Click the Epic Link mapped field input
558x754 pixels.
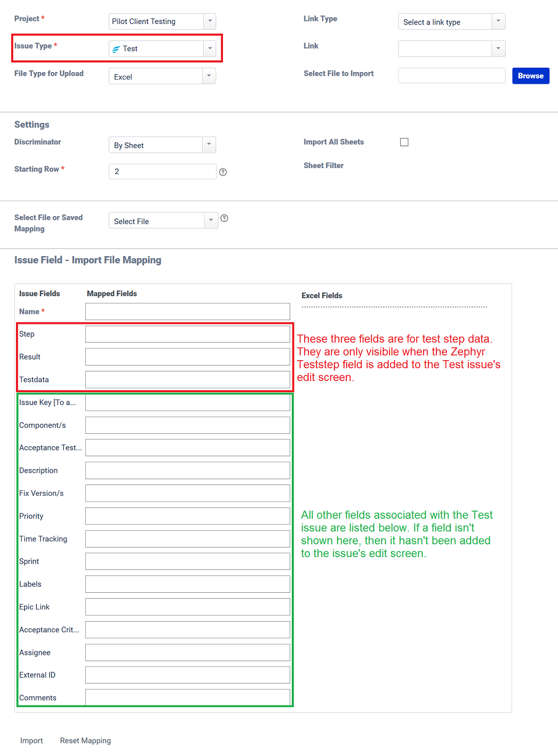(187, 607)
